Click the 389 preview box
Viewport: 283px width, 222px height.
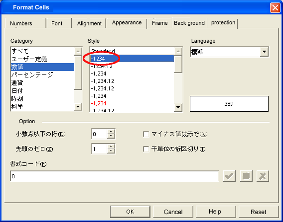(x=229, y=104)
